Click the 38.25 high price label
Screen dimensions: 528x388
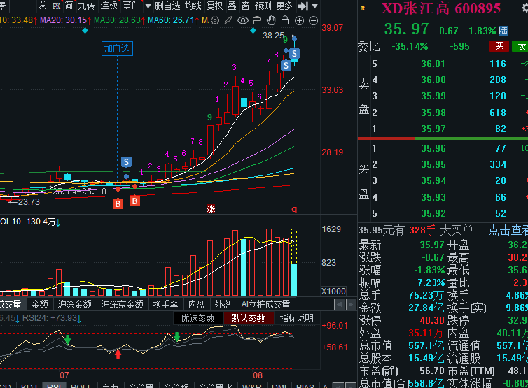273,35
